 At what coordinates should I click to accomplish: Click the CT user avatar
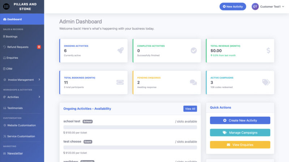[255, 6]
